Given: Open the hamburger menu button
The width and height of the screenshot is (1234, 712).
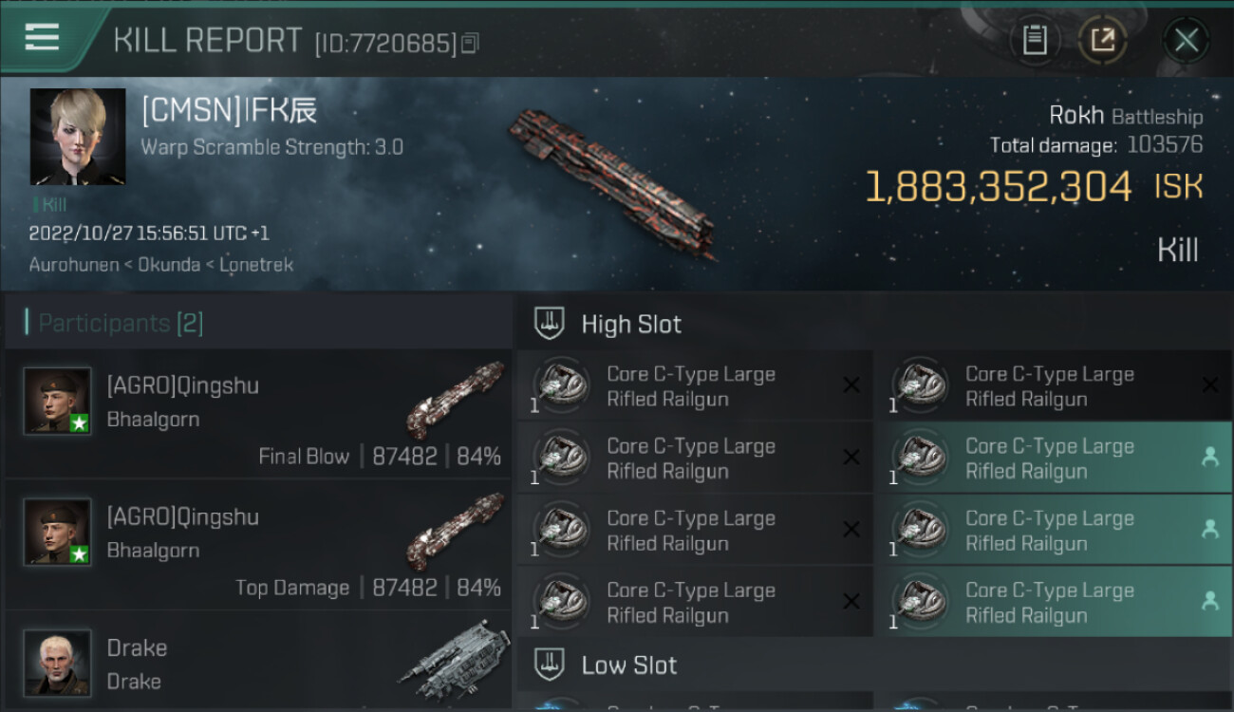Looking at the screenshot, I should click(x=42, y=38).
